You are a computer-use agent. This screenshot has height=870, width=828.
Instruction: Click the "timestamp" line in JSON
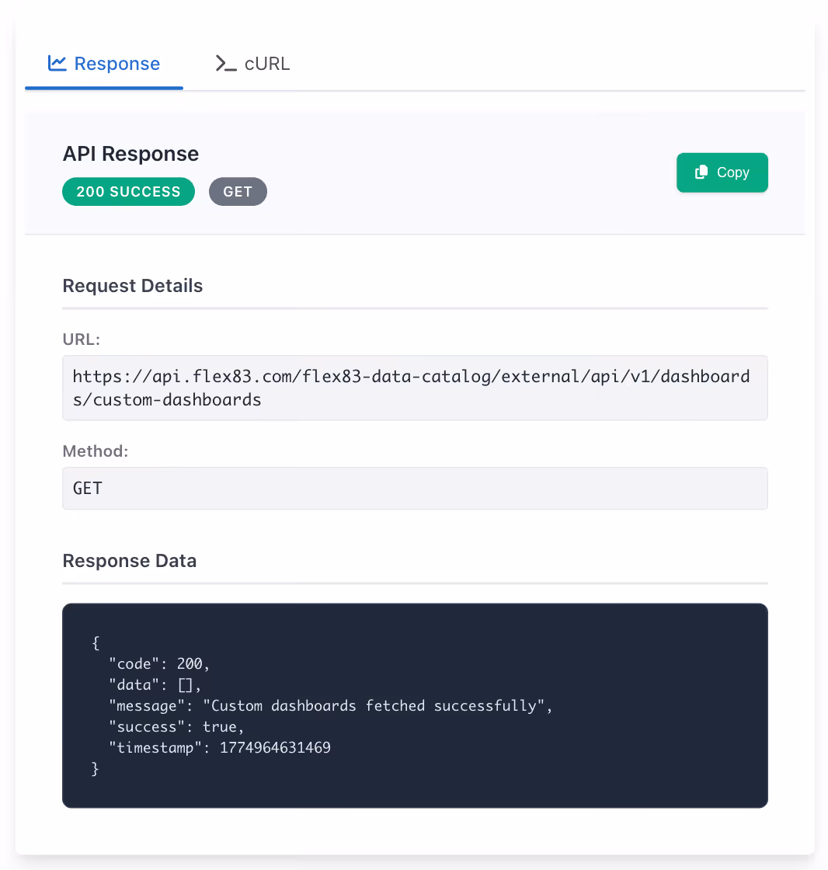point(220,748)
